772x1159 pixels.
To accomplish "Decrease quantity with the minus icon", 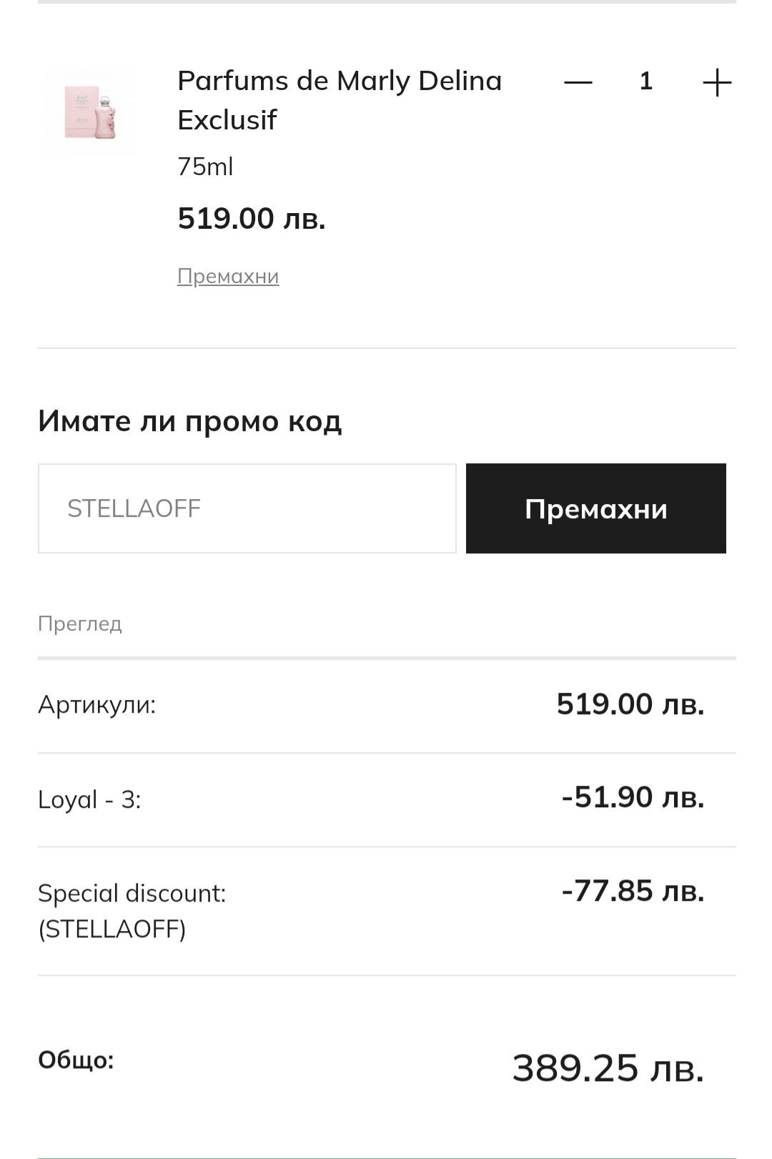I will [578, 82].
